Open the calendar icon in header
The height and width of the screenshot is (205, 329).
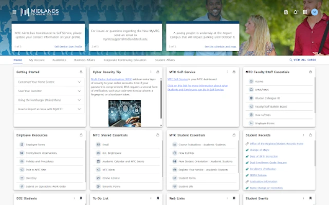286,12
